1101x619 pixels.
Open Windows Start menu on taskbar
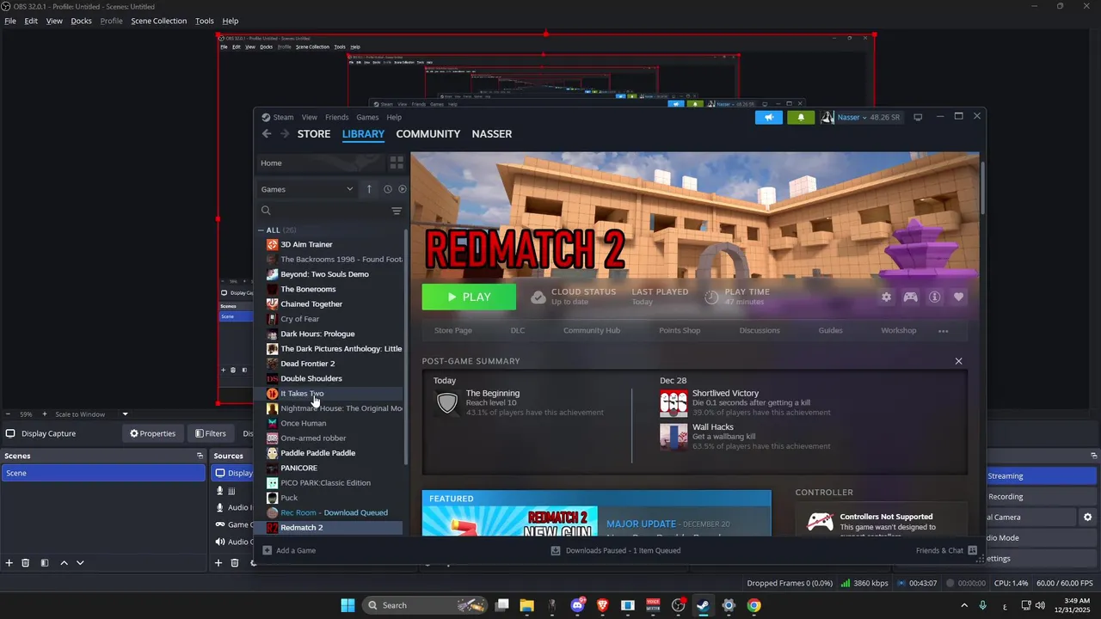coord(348,605)
